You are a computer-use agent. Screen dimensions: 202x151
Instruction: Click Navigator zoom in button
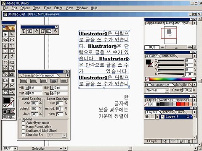pyautogui.click(x=190, y=47)
